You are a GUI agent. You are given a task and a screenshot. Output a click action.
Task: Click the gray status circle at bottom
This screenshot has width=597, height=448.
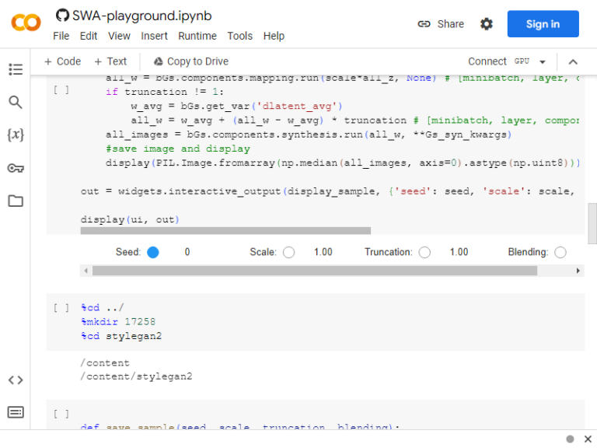click(570, 439)
